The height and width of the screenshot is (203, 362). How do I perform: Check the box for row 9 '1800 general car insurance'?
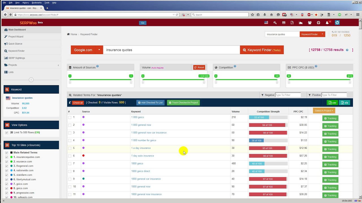click(70, 179)
